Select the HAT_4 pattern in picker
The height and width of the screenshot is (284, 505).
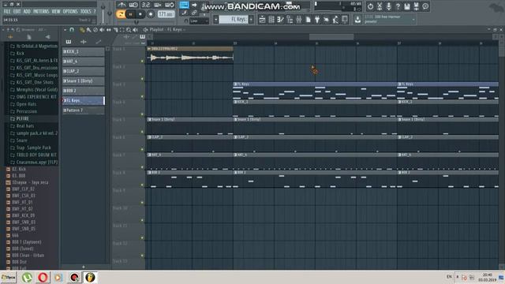[84, 62]
